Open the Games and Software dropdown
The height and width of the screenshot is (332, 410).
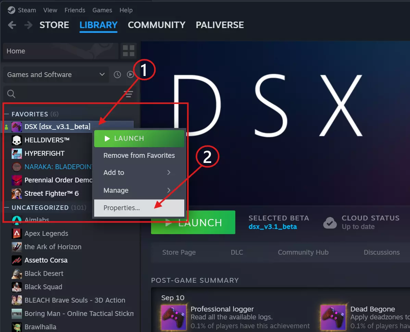point(56,75)
